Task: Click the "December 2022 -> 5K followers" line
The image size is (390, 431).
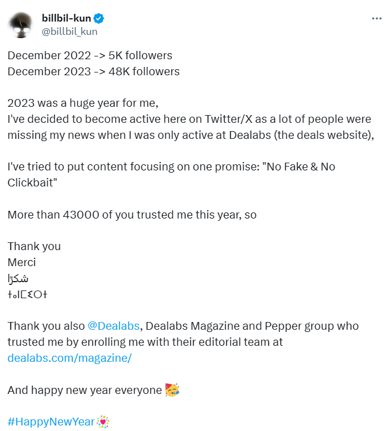Action: [90, 55]
